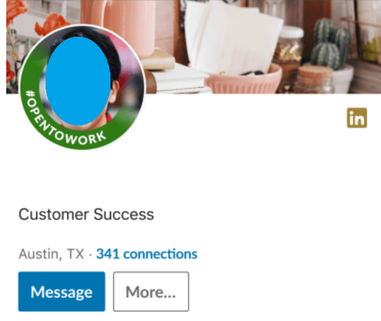Image resolution: width=381 pixels, height=321 pixels.
Task: Click the Customer Success headline text
Action: [x=86, y=214]
